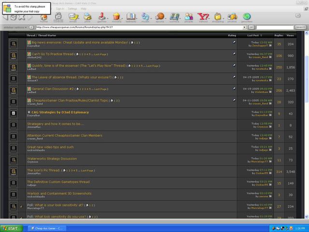
Task: Click the browser stop X icon
Action: tap(22, 17)
